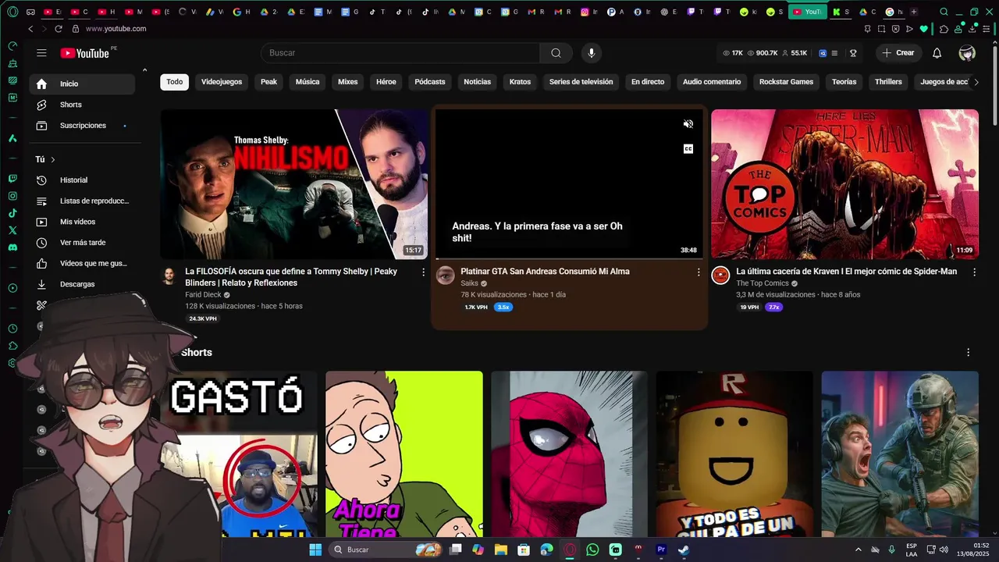The height and width of the screenshot is (562, 999).
Task: Show hidden system tray icons
Action: click(859, 550)
